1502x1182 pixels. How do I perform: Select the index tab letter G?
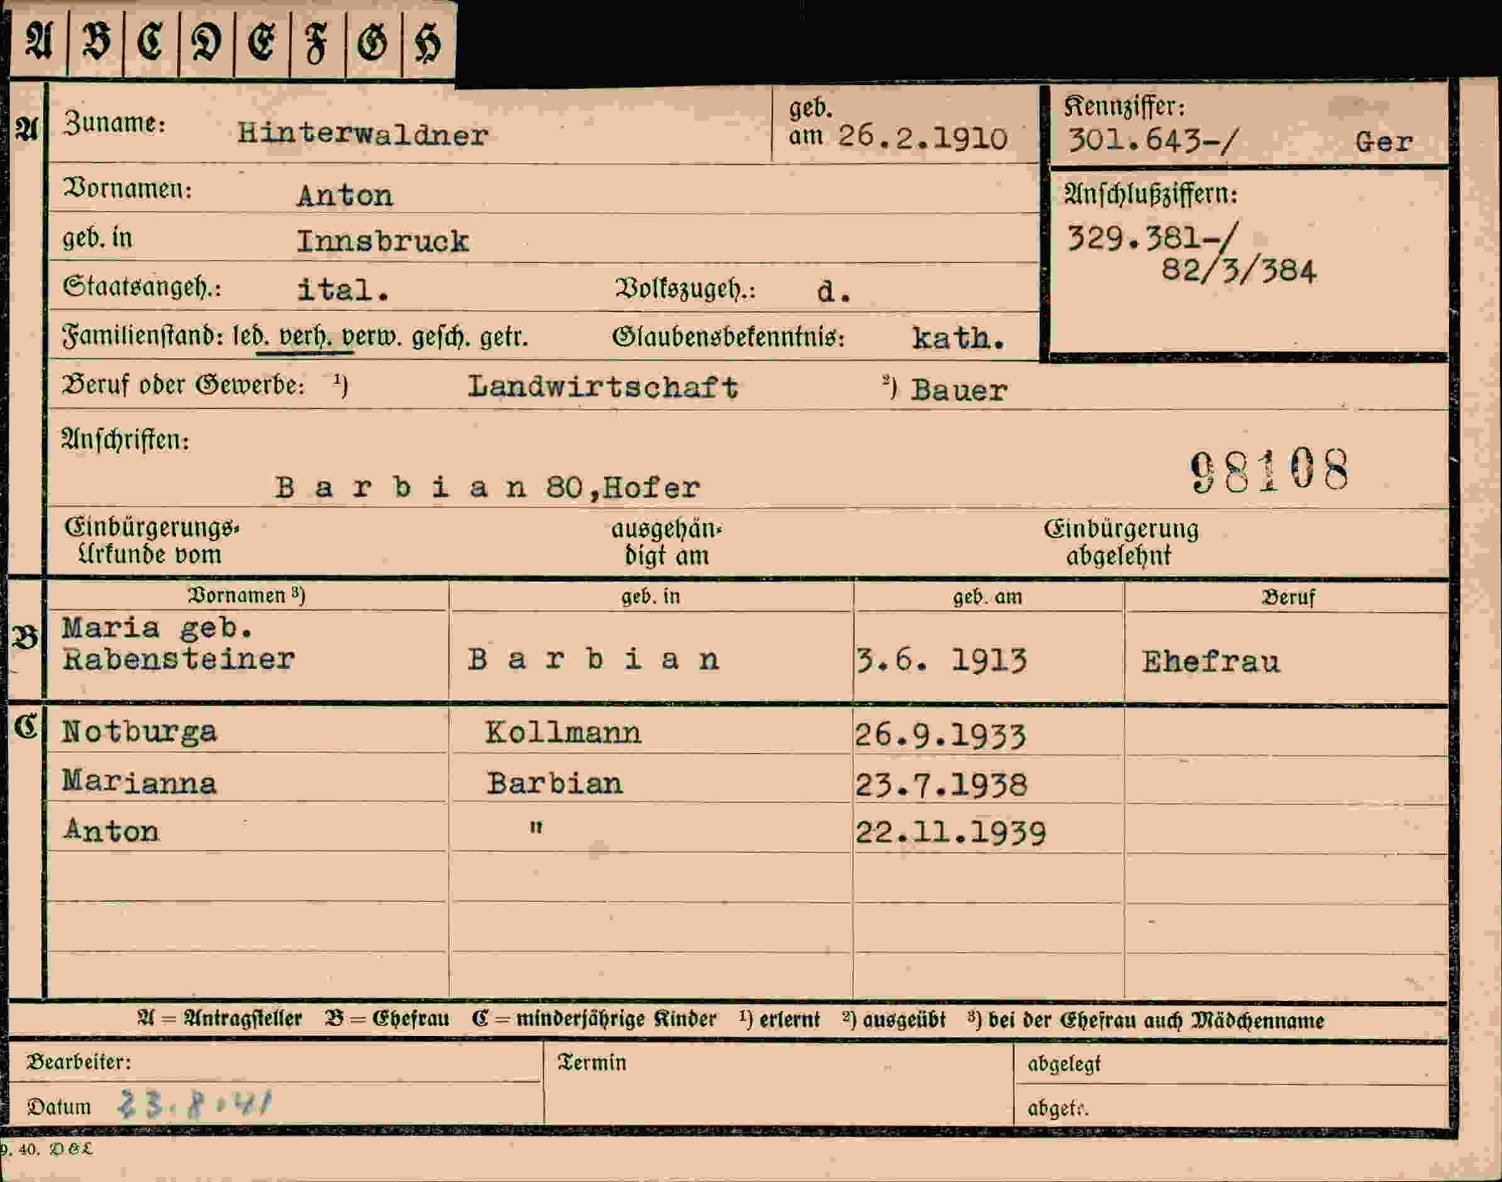pyautogui.click(x=372, y=43)
